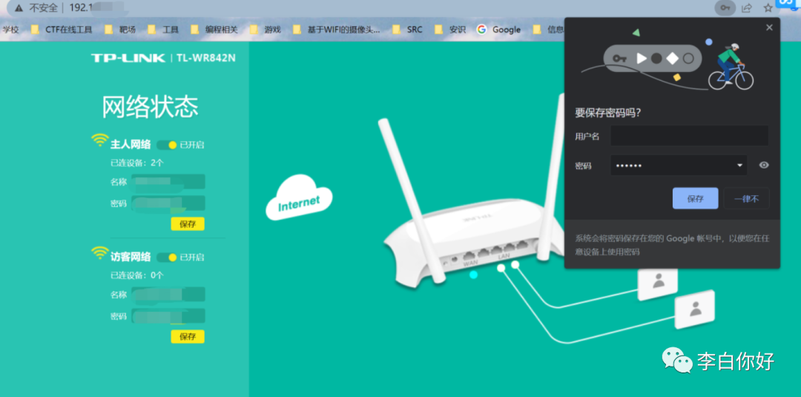Reveal password with the eye icon
The height and width of the screenshot is (397, 801).
coord(764,165)
